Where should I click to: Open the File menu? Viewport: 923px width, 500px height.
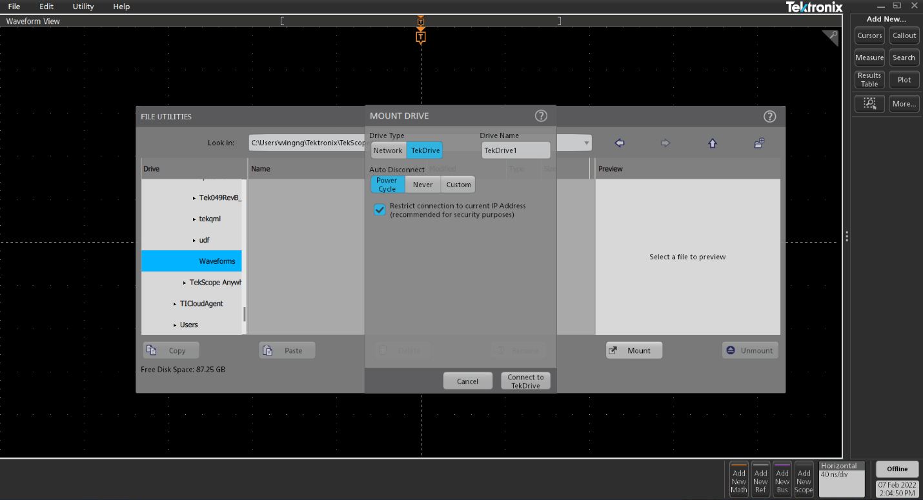coord(14,6)
